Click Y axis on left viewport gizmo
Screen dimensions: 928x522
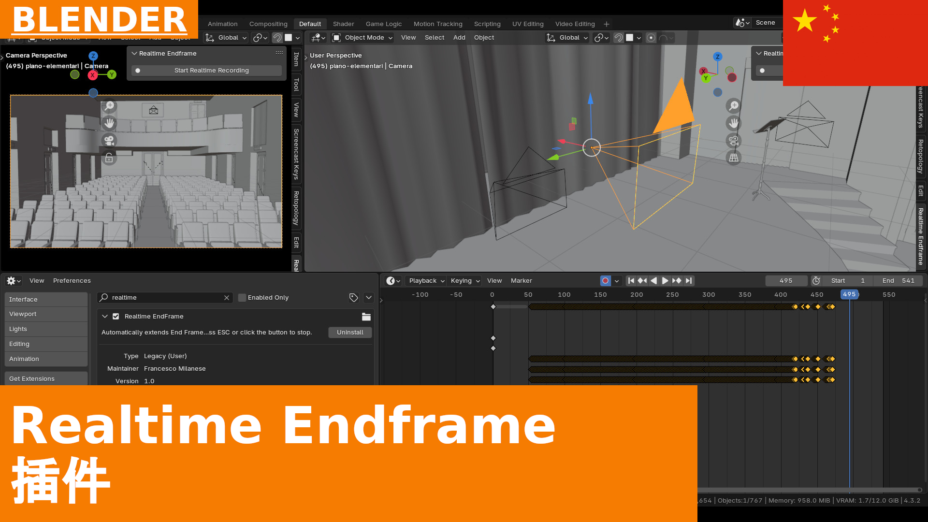pos(112,74)
